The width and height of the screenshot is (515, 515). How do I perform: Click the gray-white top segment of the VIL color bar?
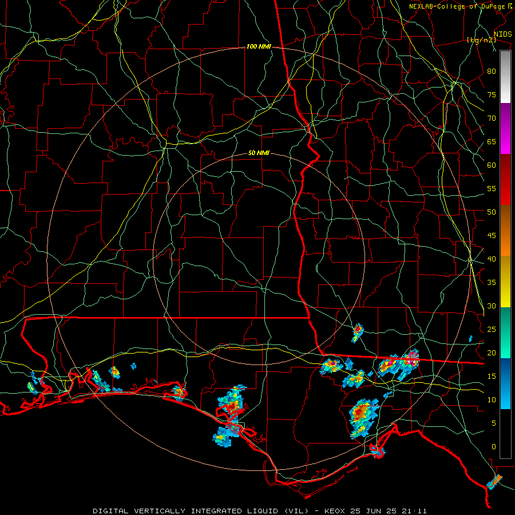[505, 77]
